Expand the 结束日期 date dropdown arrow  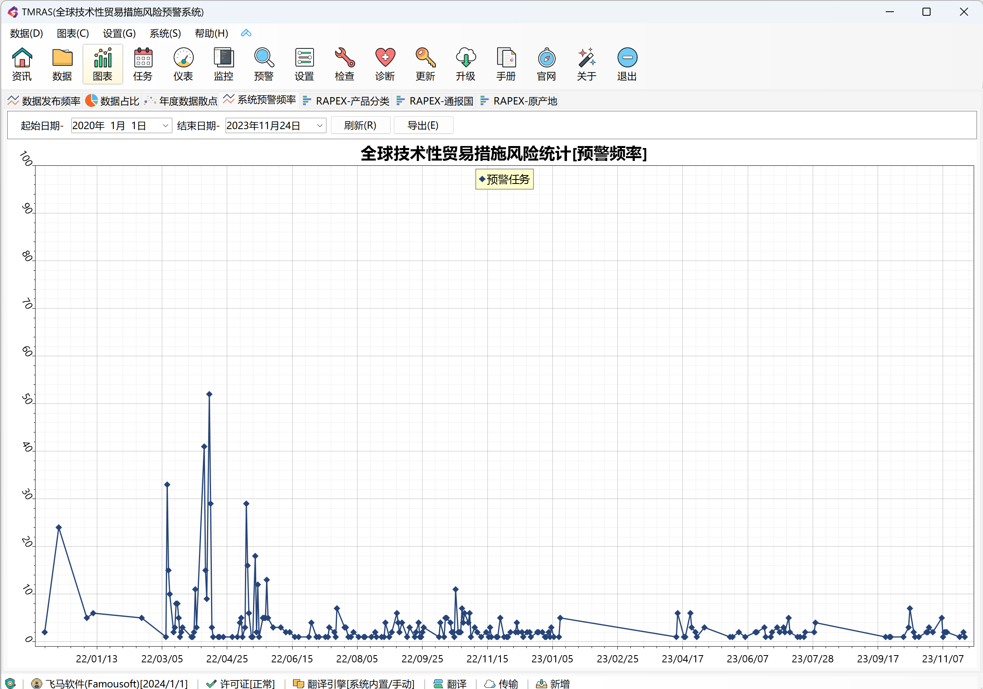(319, 126)
